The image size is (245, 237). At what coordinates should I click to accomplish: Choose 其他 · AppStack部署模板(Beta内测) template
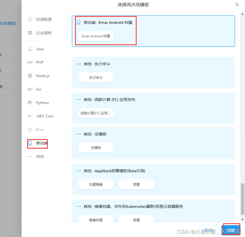pyautogui.click(x=153, y=180)
